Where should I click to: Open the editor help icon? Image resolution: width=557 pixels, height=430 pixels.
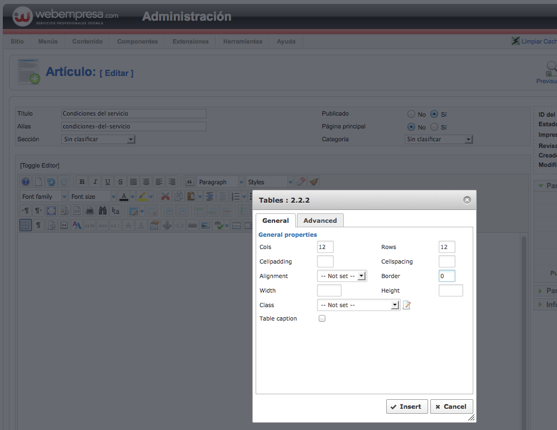click(x=26, y=182)
